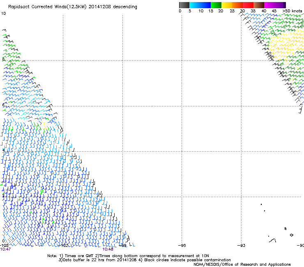Click the '-105' longitude axis label
This screenshot has width=304, height=267.
click(x=4, y=246)
